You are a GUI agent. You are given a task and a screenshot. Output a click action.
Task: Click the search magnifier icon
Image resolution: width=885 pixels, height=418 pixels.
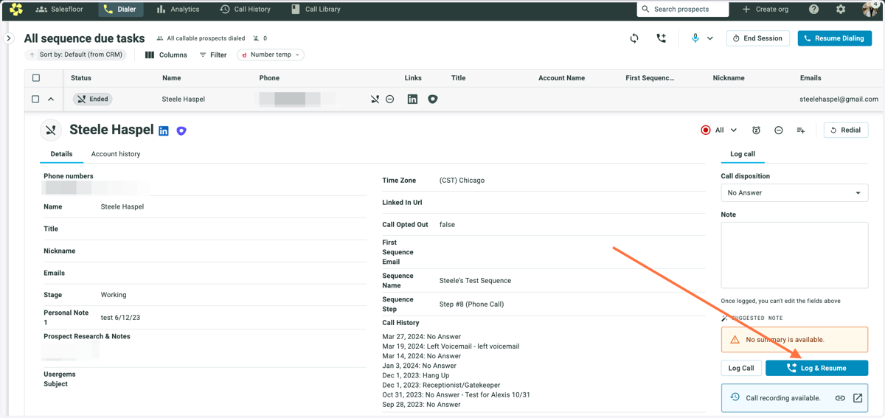(646, 10)
